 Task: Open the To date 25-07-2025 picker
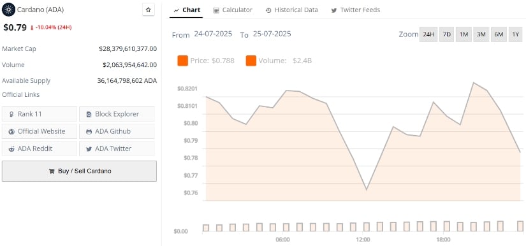point(272,34)
